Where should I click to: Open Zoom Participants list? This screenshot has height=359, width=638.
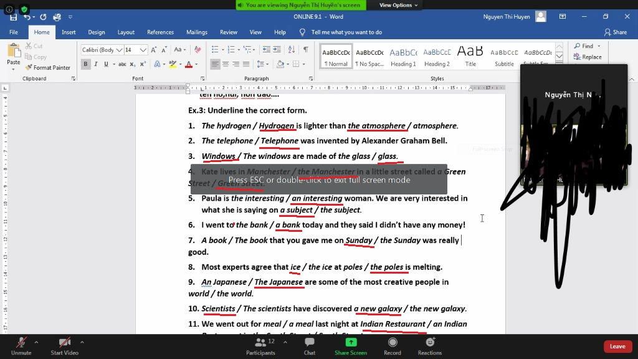click(260, 347)
